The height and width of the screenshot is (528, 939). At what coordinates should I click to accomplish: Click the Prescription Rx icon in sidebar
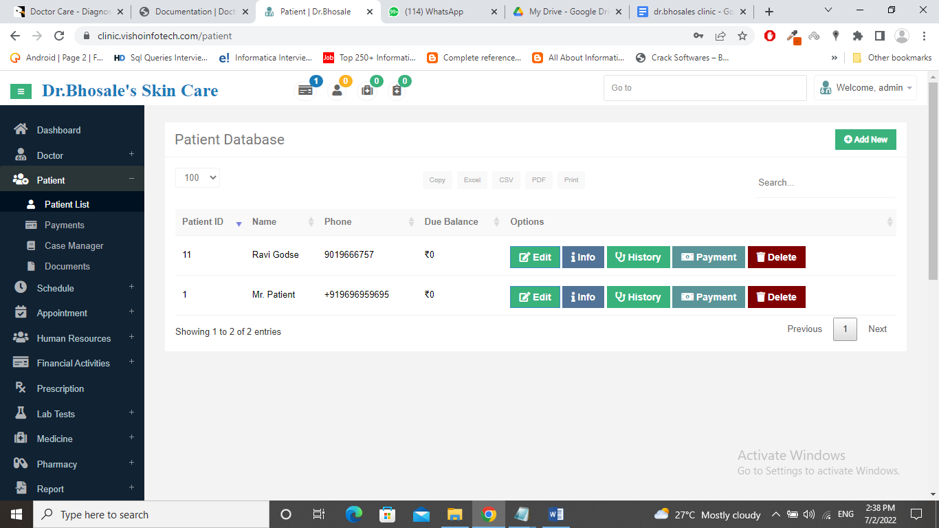pos(21,388)
